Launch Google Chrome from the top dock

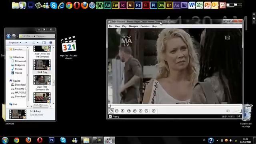(x=69, y=5)
